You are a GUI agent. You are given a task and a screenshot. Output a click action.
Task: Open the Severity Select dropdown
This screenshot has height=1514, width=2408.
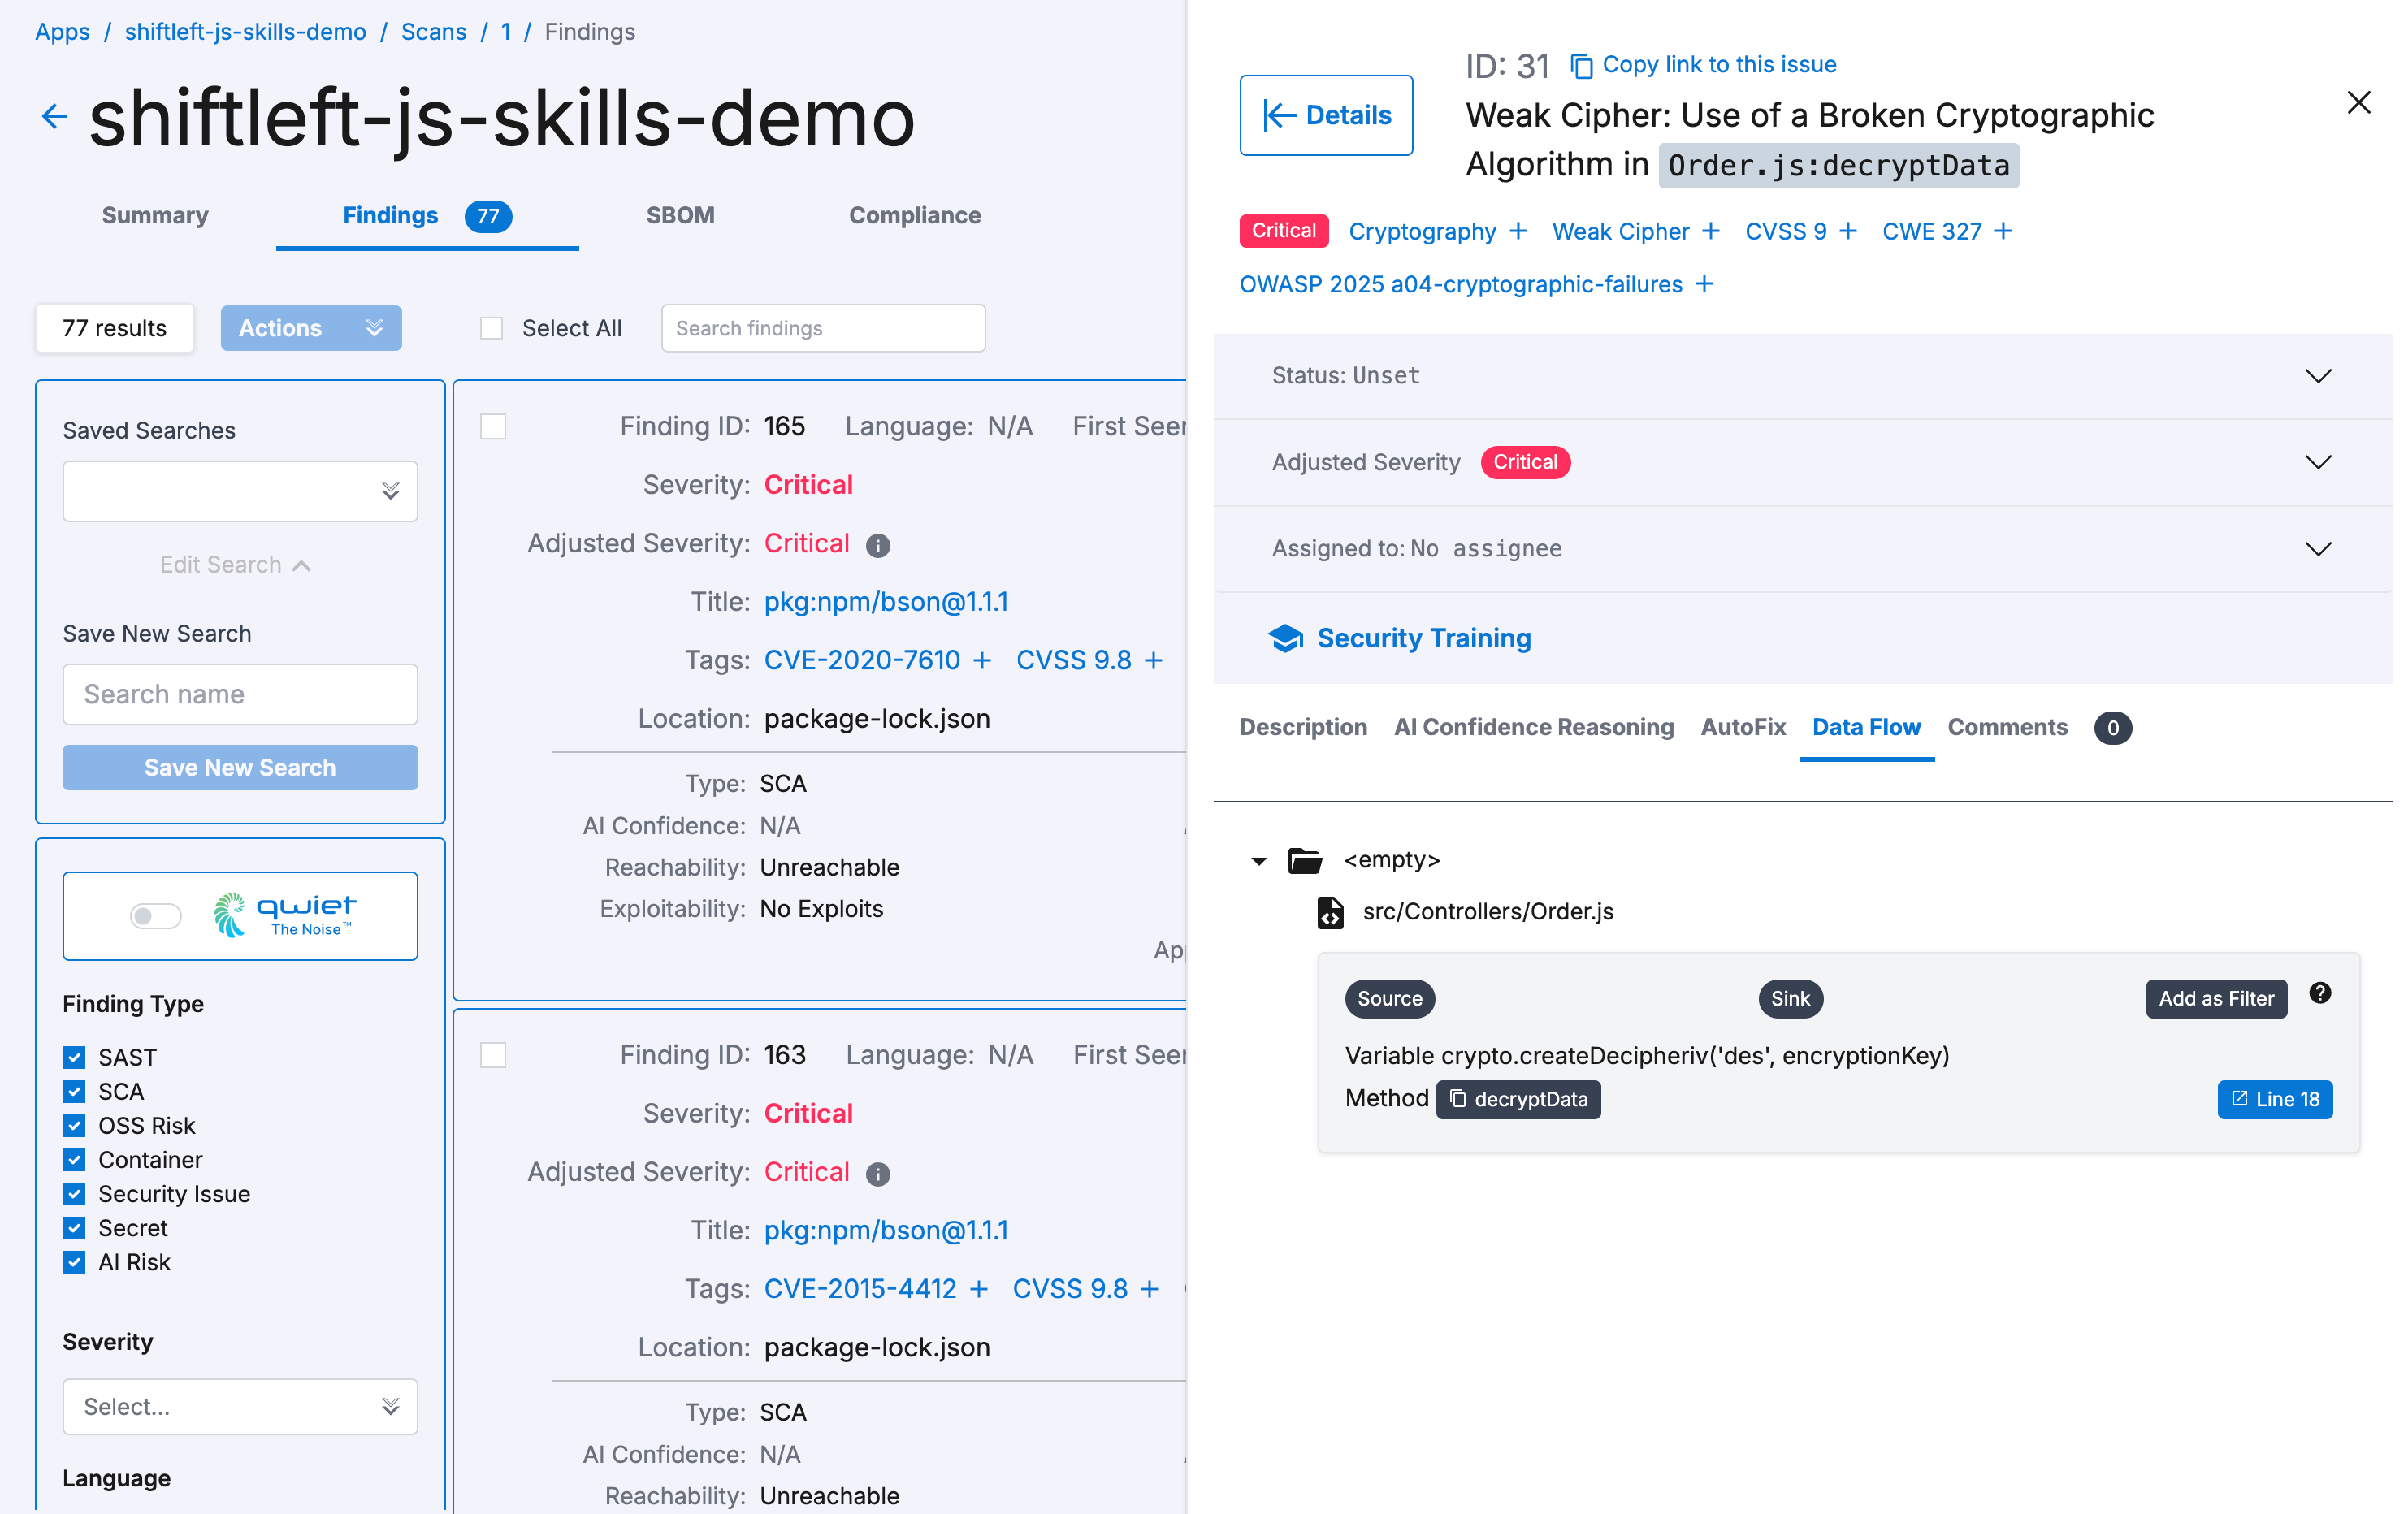pyautogui.click(x=240, y=1407)
